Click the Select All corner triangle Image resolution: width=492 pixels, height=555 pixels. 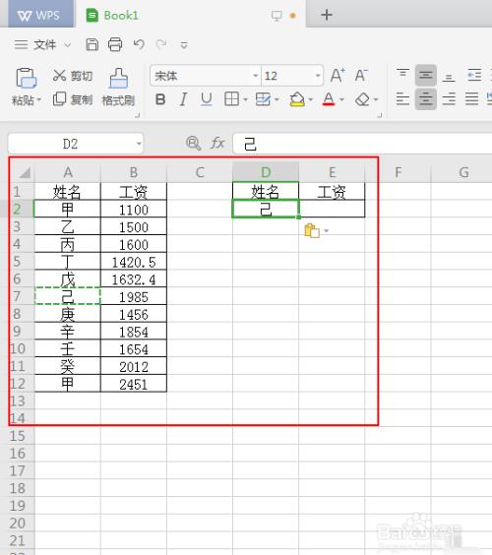(x=26, y=172)
